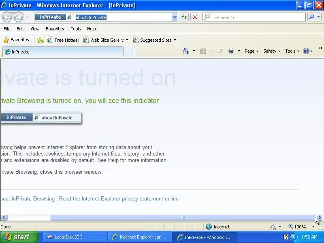Open a new blank tab
324x243 pixels.
129,52
